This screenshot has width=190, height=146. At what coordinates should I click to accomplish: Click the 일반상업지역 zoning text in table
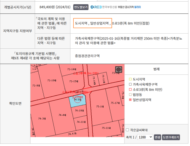[99, 23]
